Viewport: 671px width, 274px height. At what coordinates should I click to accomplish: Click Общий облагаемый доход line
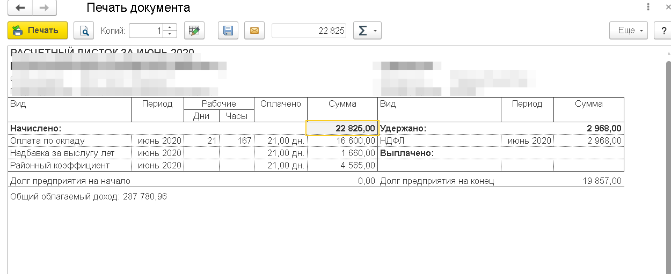[89, 197]
